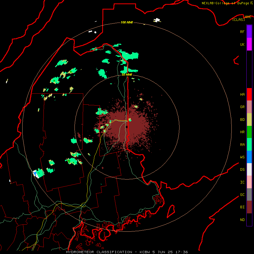254x254 pixels.
Task: Click the UK legend label
Action: (242, 44)
